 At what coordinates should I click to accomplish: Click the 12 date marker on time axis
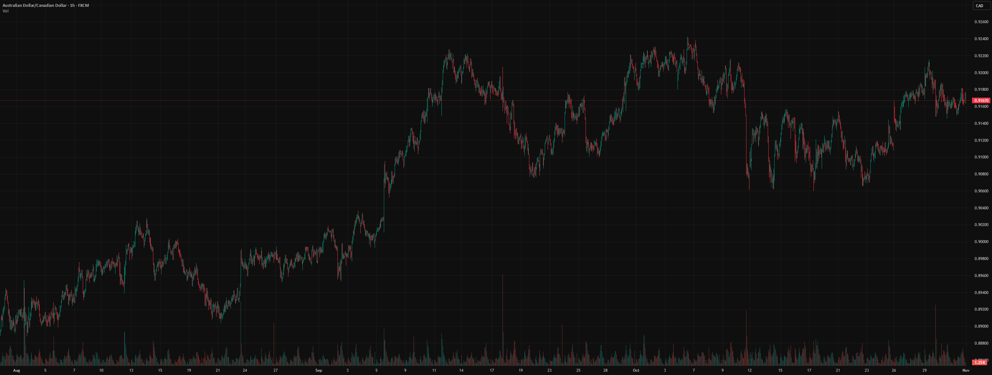point(750,370)
